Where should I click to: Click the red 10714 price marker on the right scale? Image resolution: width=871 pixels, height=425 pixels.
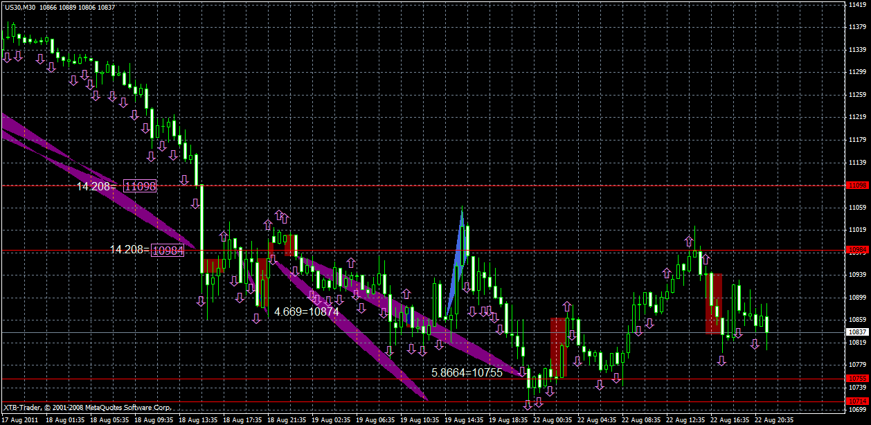pos(858,399)
